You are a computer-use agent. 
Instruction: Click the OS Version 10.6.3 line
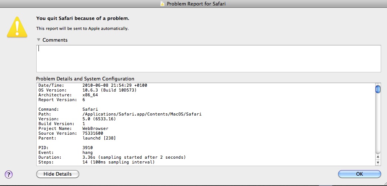coord(87,90)
